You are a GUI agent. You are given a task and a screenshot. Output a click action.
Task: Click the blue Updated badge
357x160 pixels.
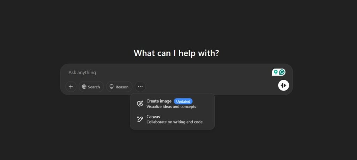183,101
